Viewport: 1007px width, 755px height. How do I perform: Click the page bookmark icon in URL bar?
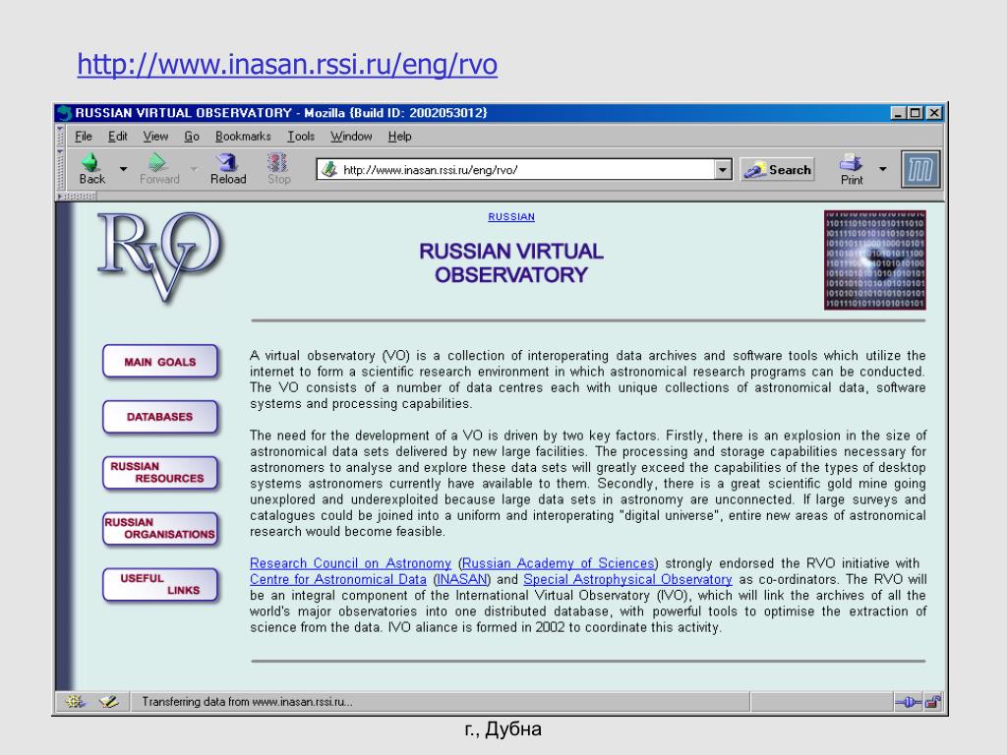coord(329,169)
